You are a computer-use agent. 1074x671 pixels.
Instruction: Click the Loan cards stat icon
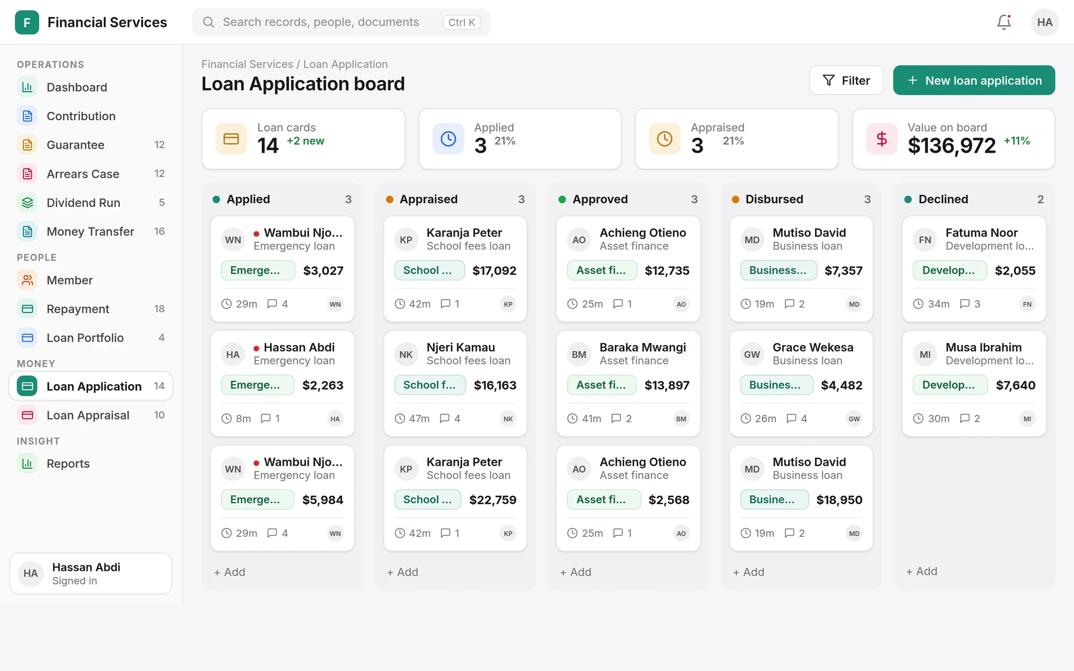tap(231, 139)
